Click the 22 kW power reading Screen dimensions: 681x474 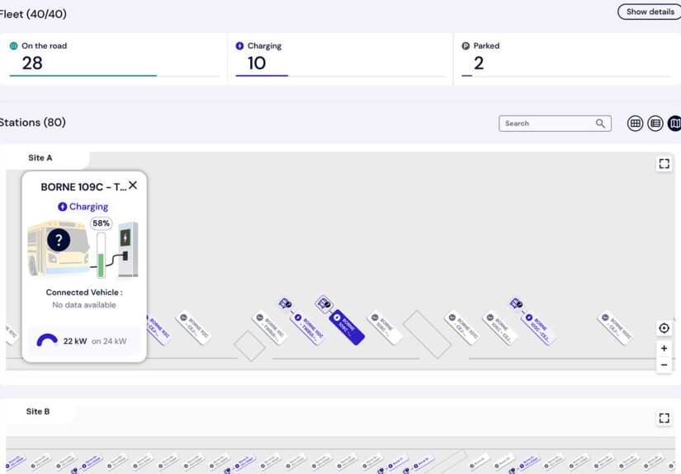click(75, 341)
